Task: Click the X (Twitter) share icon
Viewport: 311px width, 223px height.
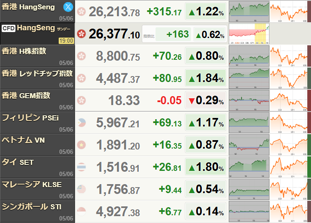Action: pyautogui.click(x=68, y=7)
